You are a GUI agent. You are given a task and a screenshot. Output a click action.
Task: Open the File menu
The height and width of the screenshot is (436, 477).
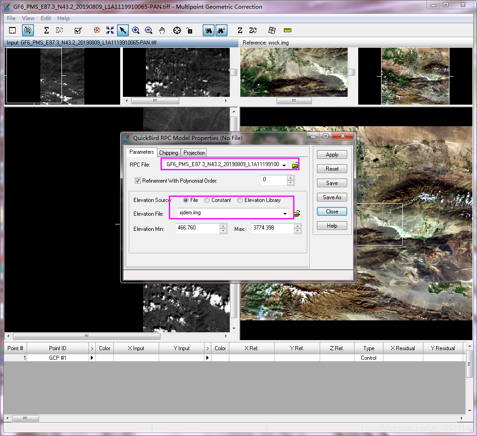[x=11, y=18]
